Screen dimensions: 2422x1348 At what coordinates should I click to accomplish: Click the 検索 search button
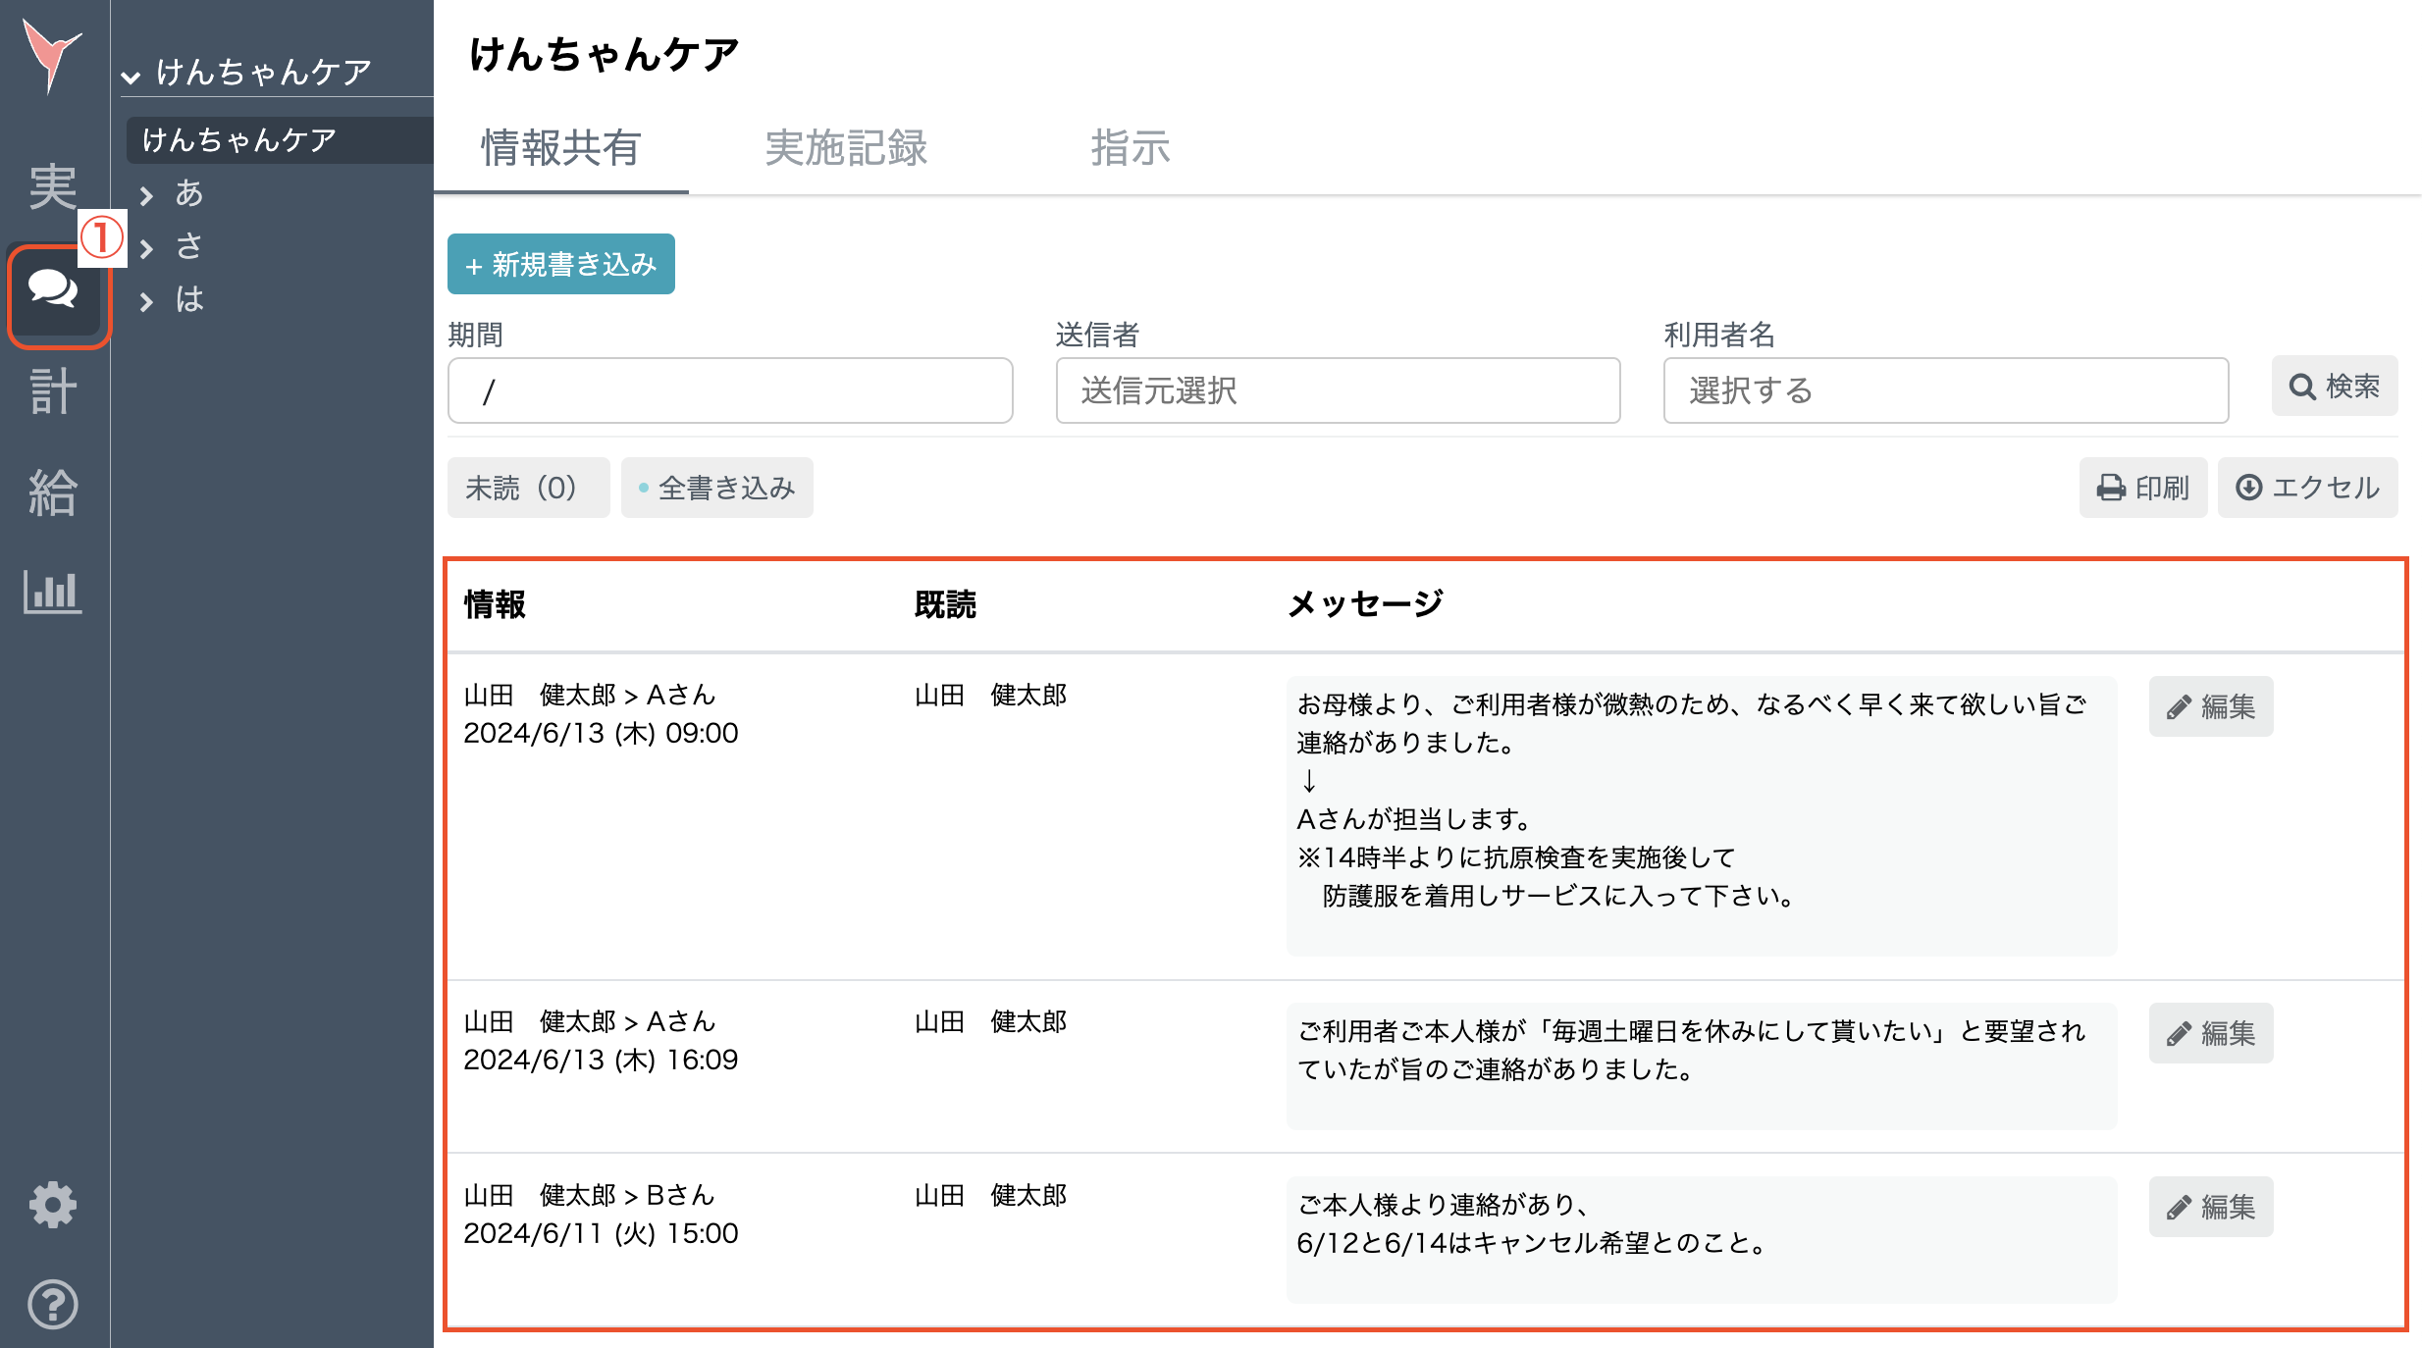click(2333, 386)
